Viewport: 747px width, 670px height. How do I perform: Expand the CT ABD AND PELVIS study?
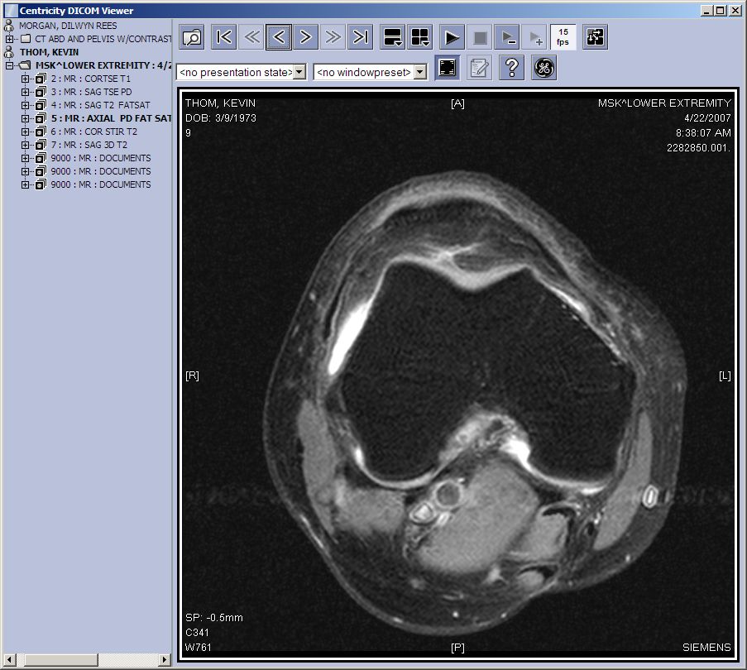click(x=10, y=39)
